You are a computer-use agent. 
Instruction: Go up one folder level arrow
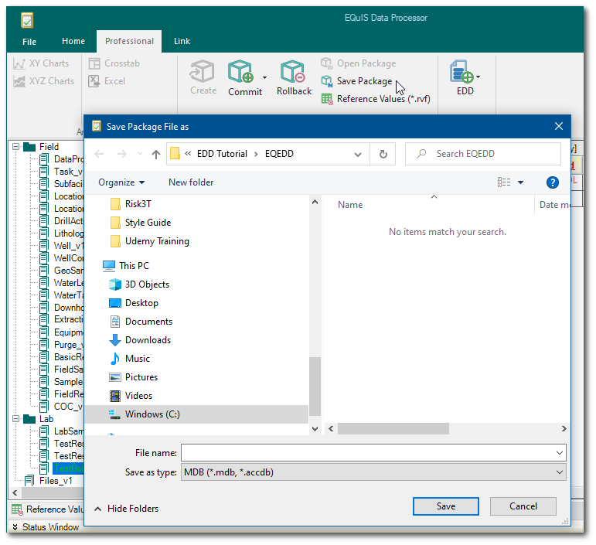[156, 154]
